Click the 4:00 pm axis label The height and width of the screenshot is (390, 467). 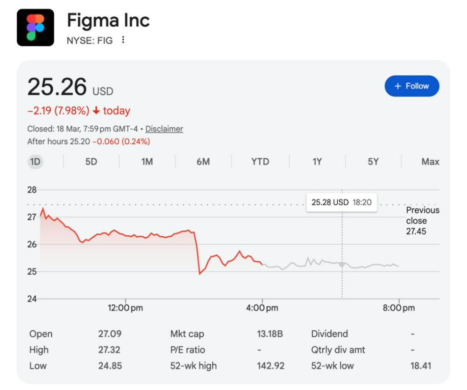coord(262,308)
